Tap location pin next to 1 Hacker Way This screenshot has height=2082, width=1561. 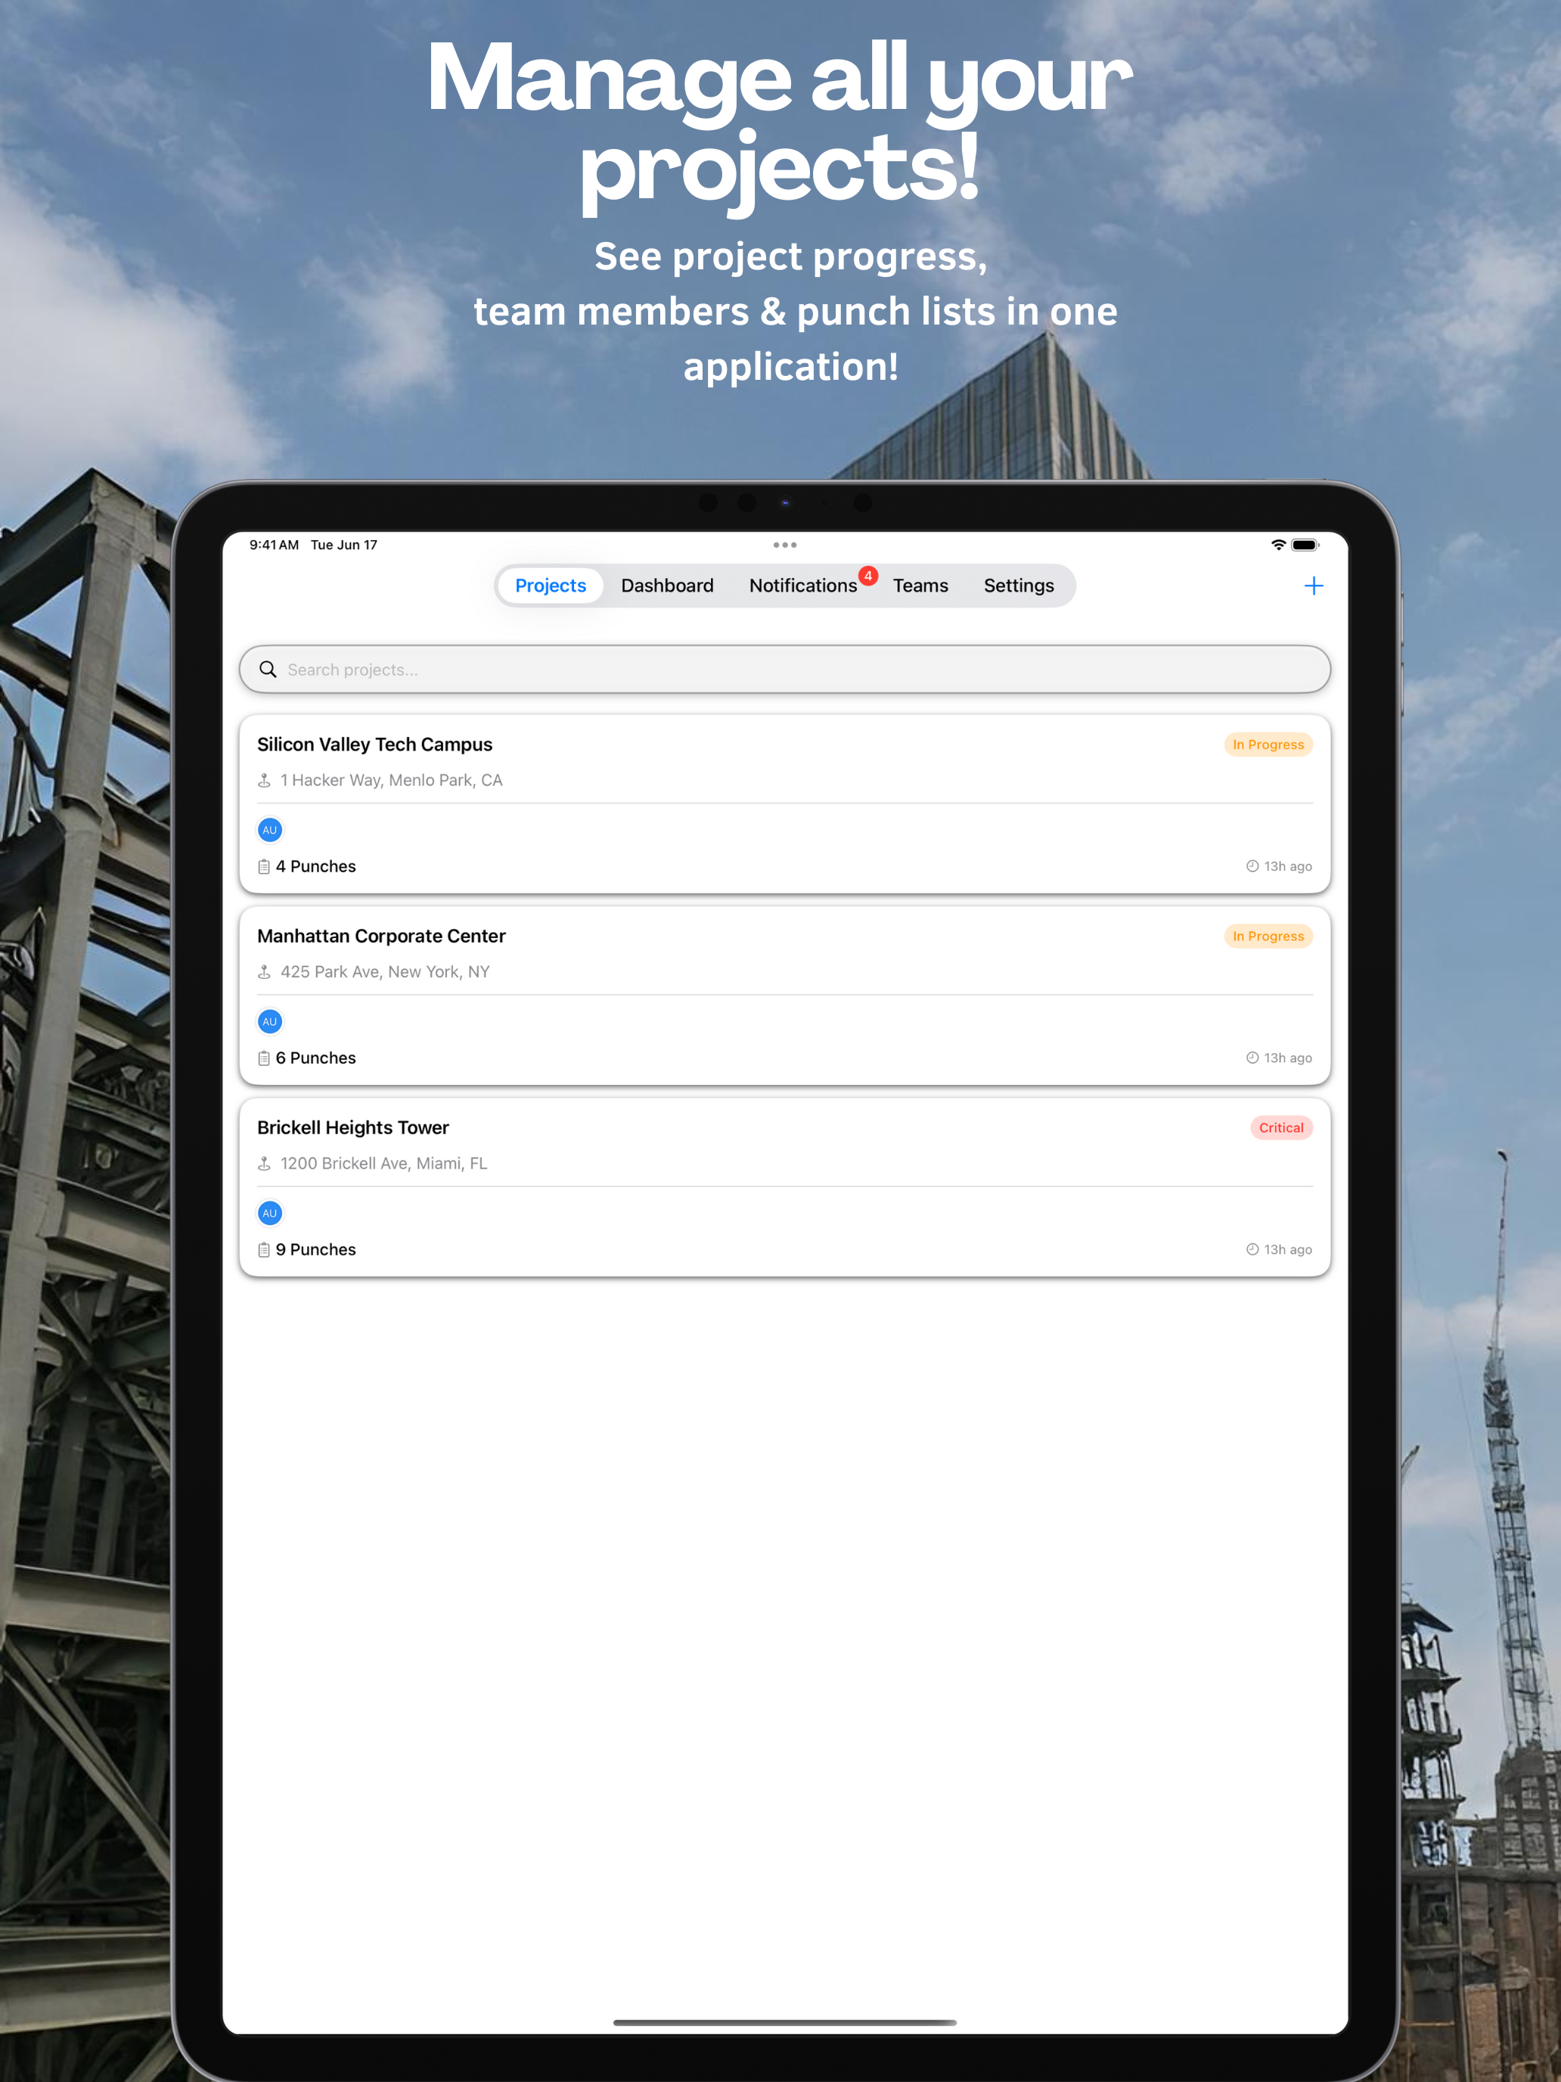coord(265,780)
